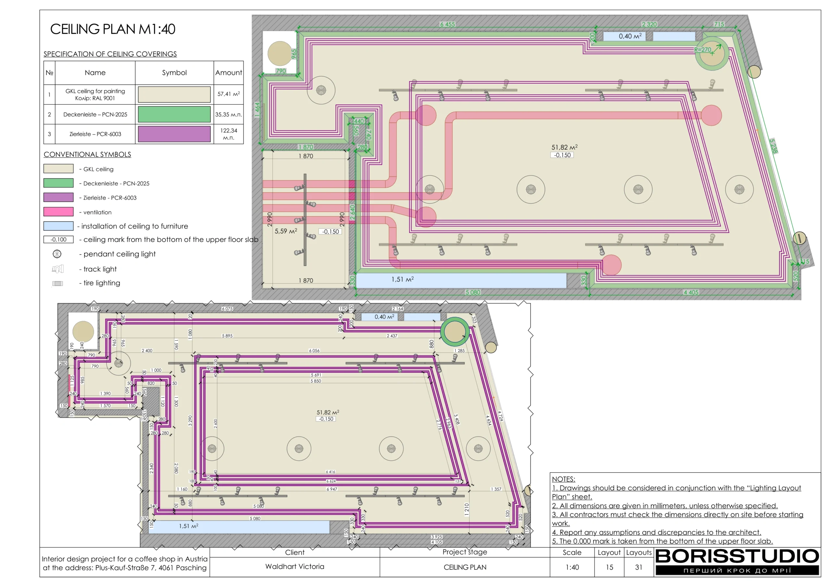The height and width of the screenshot is (587, 831).
Task: Click the track light legend symbol
Action: (57, 269)
